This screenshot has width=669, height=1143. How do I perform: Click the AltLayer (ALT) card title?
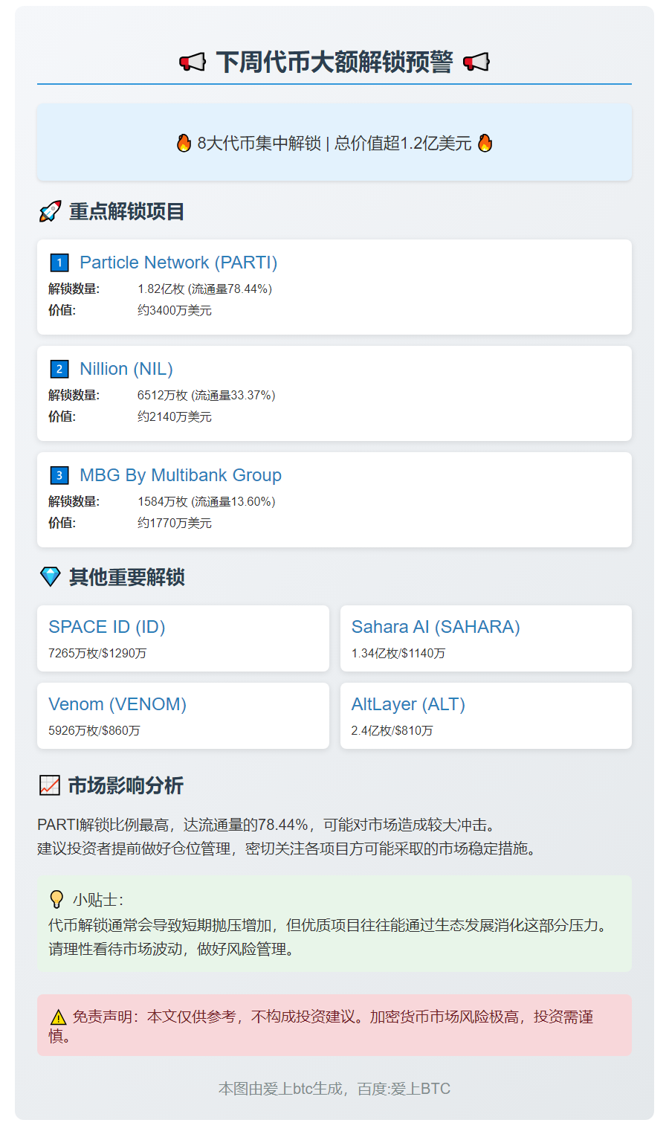tap(408, 704)
